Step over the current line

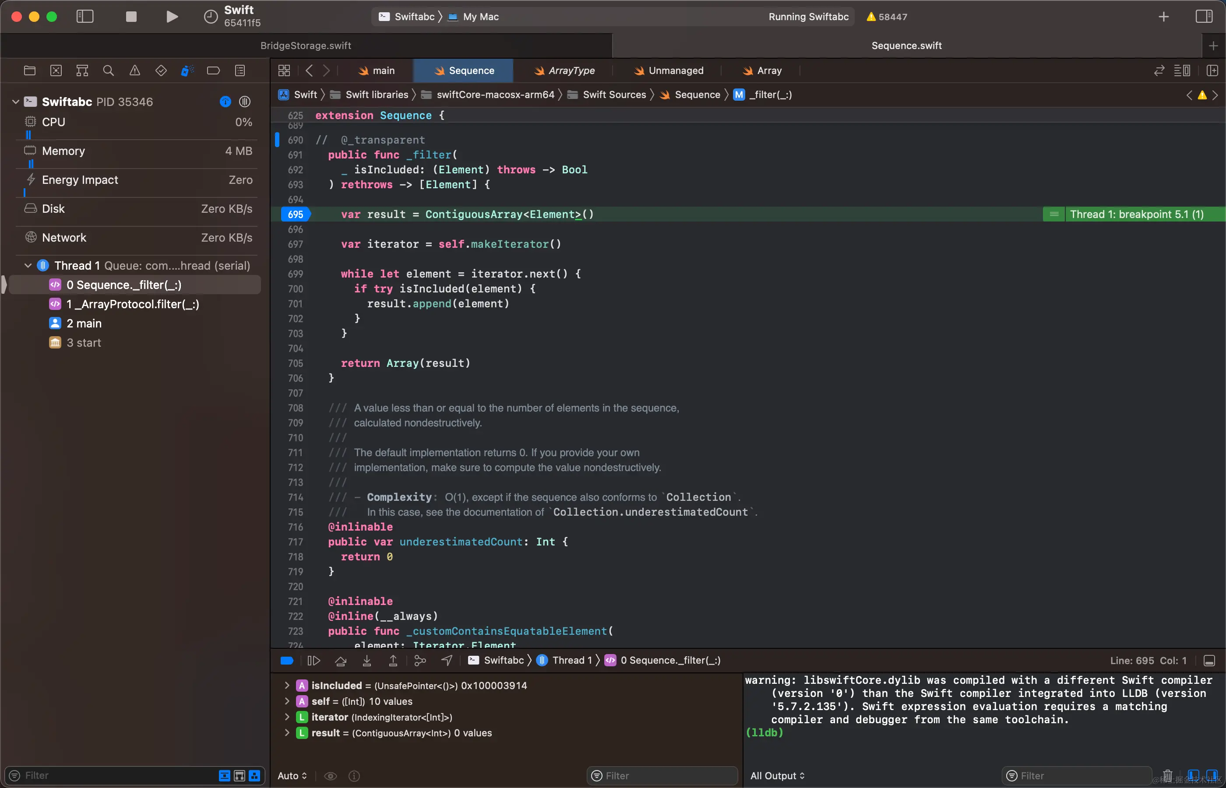tap(340, 661)
